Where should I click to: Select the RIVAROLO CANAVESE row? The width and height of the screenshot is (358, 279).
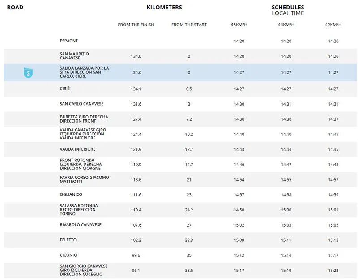coord(81,225)
